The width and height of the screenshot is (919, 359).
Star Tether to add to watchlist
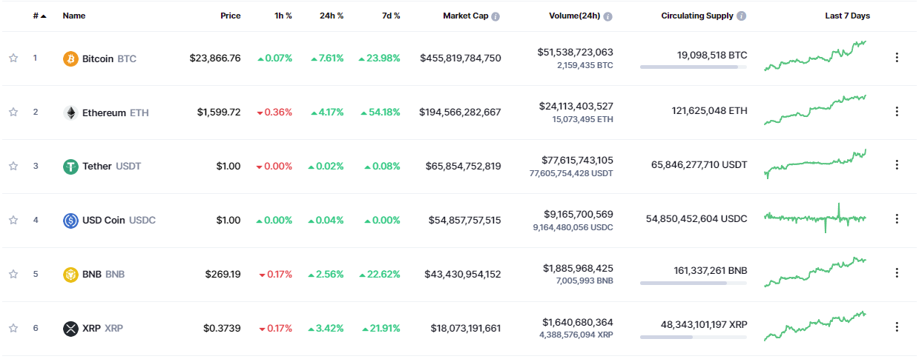click(13, 167)
